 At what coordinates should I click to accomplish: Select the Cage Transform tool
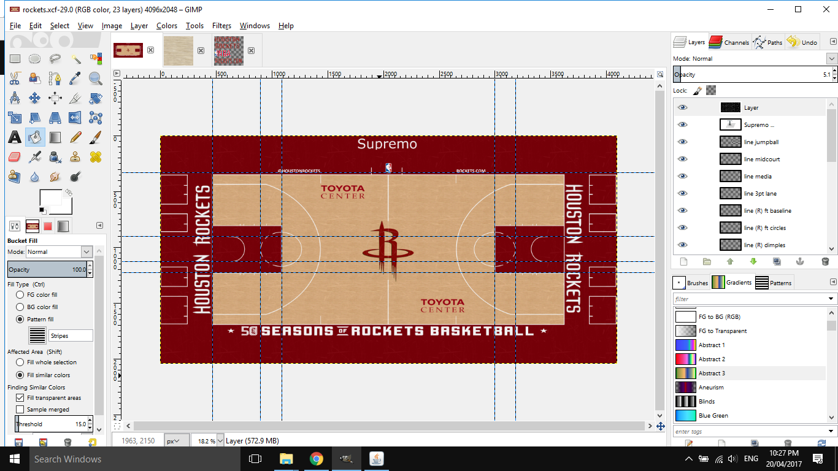click(96, 118)
